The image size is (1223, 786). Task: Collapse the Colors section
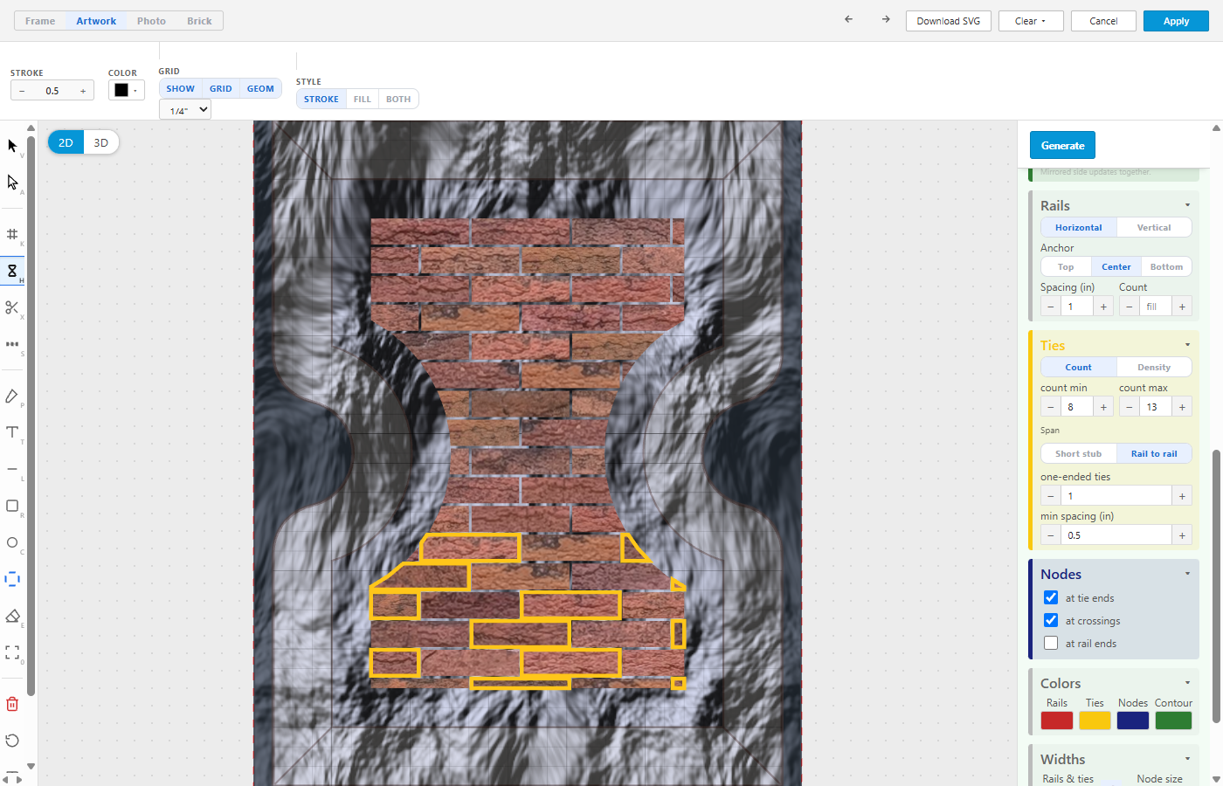tap(1187, 683)
